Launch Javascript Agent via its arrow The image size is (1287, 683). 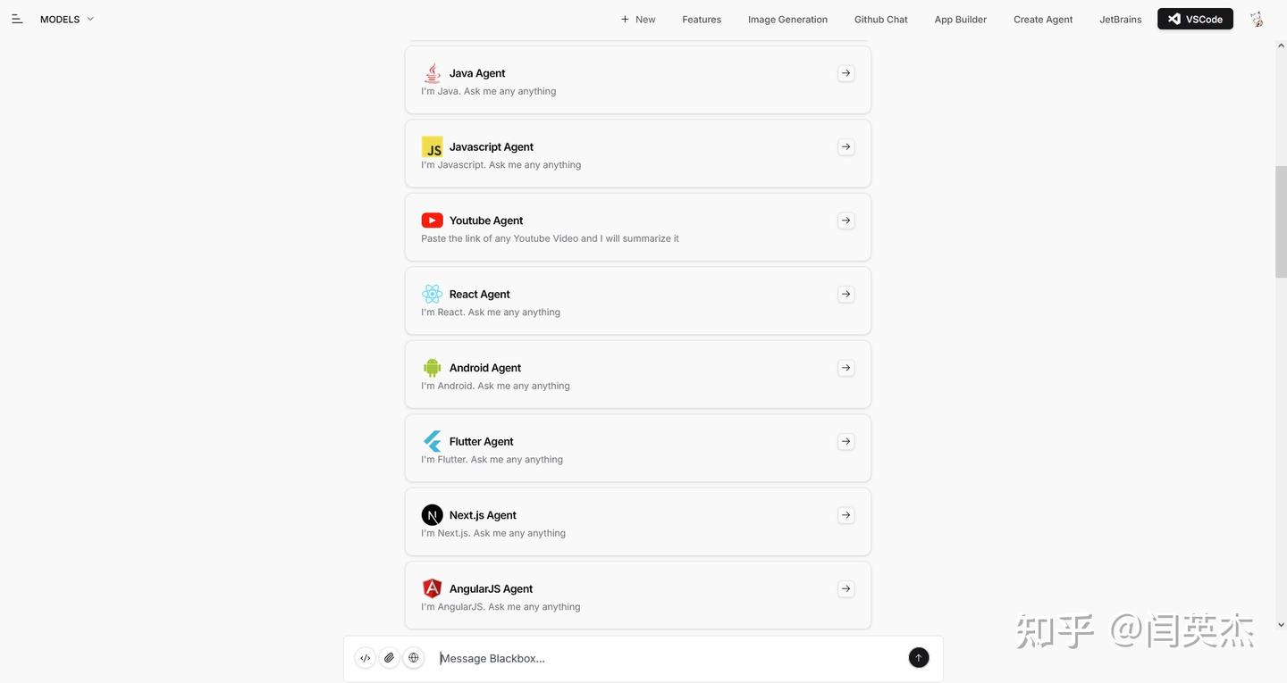[845, 146]
